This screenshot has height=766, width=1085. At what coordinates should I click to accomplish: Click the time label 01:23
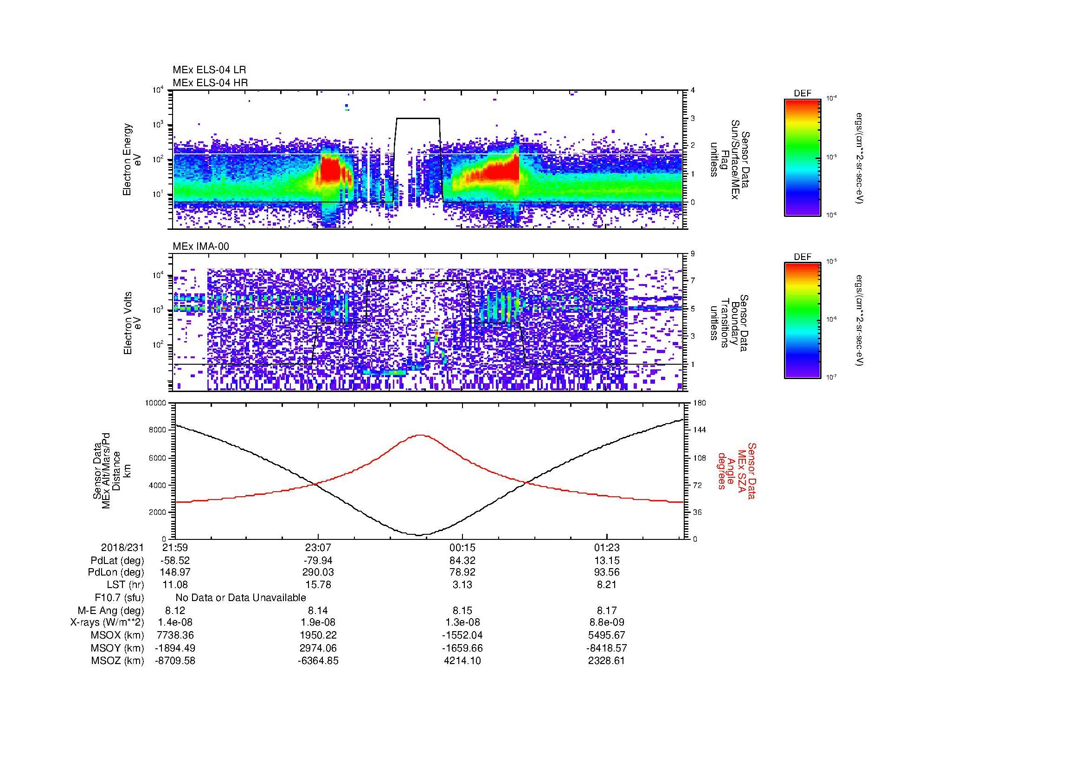606,547
